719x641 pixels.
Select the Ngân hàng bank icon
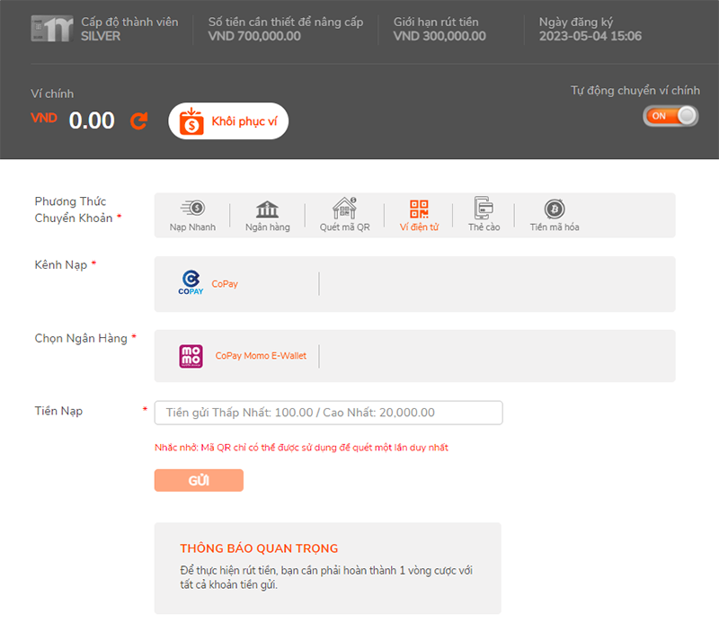(x=267, y=209)
